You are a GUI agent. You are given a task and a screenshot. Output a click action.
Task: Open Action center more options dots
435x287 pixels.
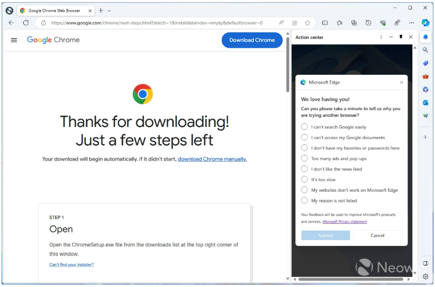(x=381, y=37)
